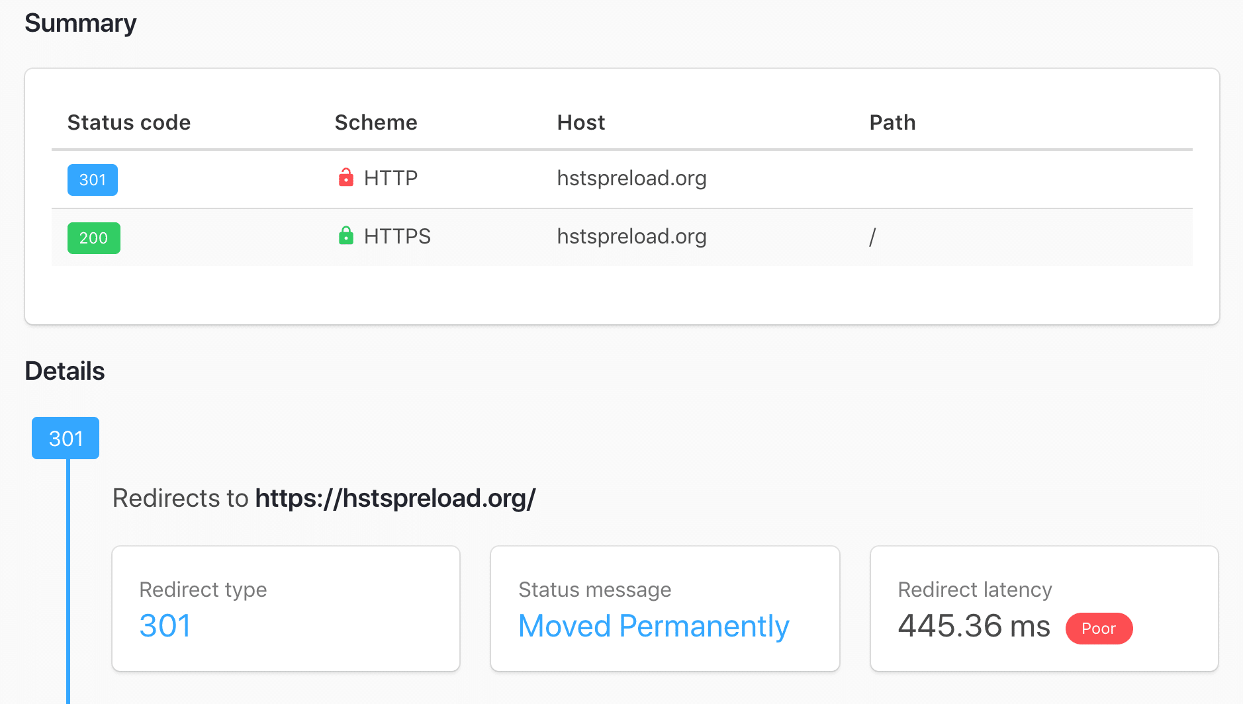Select the 445.36 ms latency value
The width and height of the screenshot is (1243, 704).
[x=973, y=626]
